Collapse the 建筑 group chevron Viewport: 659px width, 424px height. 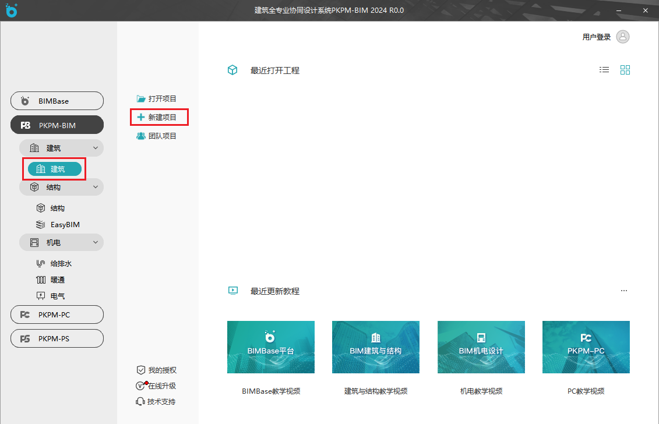pos(96,148)
